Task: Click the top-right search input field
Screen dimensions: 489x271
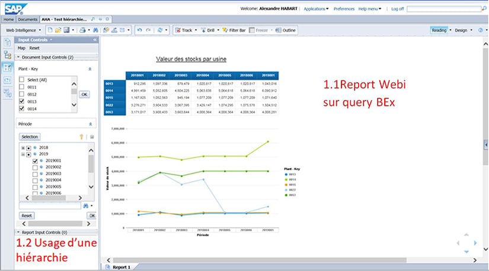Action: coord(444,9)
